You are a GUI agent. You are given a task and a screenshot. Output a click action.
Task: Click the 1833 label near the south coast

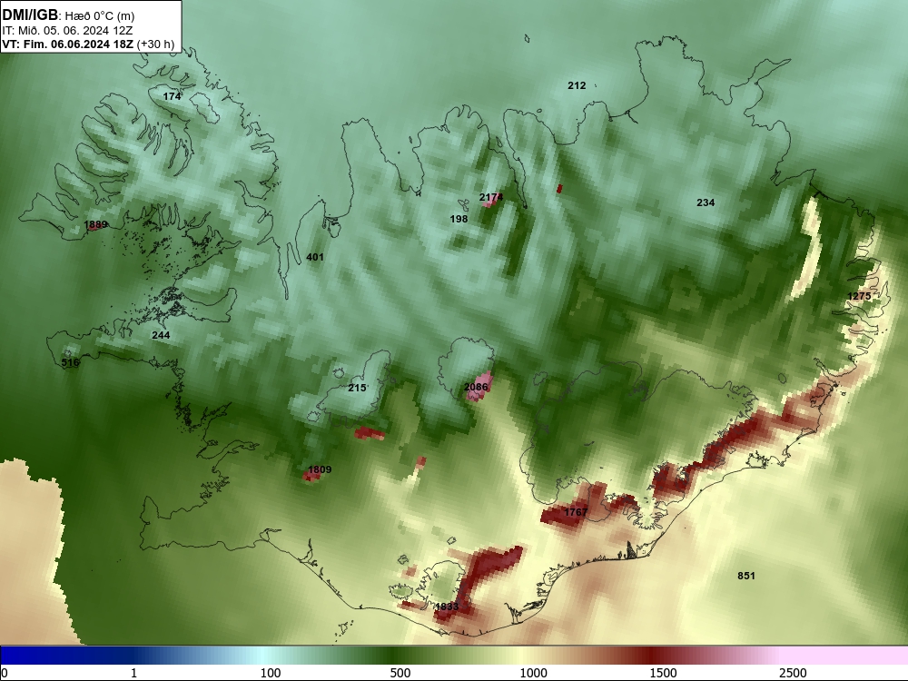pos(447,607)
